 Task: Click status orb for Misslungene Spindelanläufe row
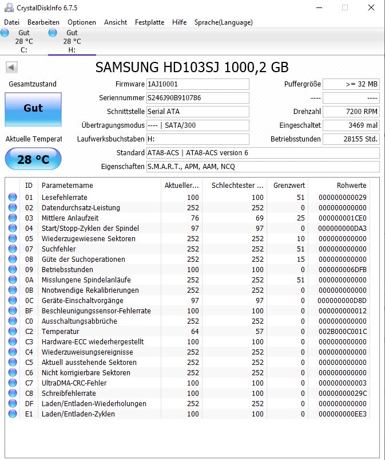(13, 280)
